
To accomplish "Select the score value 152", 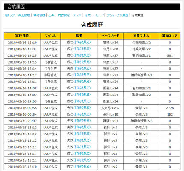I will (x=170, y=114).
